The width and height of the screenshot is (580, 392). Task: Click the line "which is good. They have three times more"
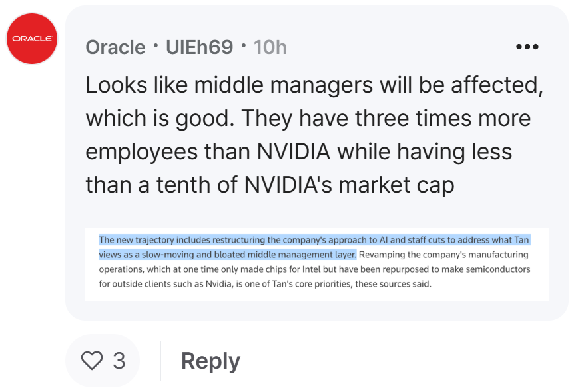click(308, 119)
